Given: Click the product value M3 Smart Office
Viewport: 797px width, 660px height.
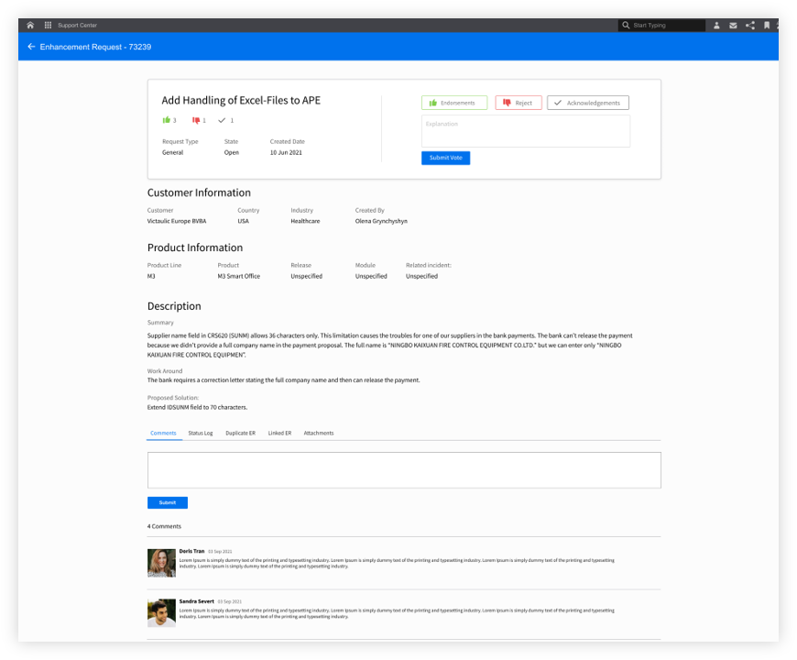Looking at the screenshot, I should tap(238, 276).
